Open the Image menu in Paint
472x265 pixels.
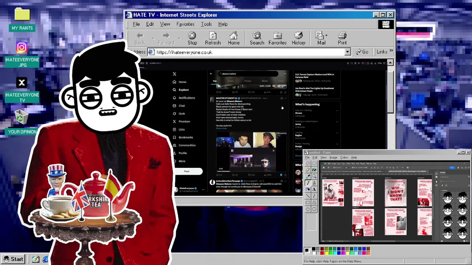pos(333,158)
